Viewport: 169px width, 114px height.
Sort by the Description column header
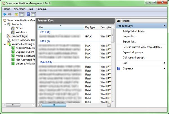click(105, 27)
